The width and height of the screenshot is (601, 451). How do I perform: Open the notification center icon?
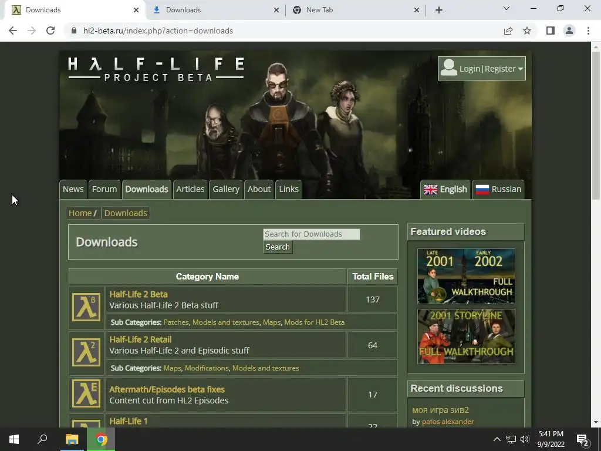tap(582, 439)
